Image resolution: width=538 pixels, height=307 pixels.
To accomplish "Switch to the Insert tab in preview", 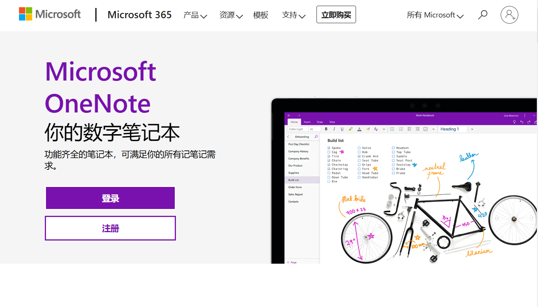I will tap(307, 122).
